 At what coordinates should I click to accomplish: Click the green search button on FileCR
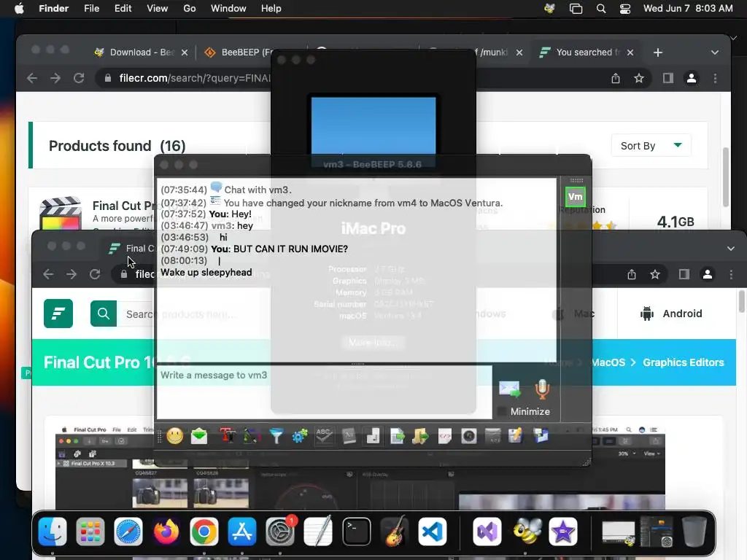pyautogui.click(x=104, y=314)
